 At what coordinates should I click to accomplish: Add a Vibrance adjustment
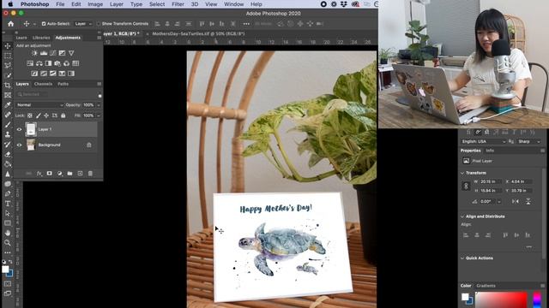[x=71, y=53]
